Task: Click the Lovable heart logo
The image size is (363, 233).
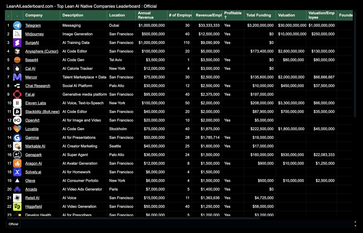Action: (x=17, y=129)
